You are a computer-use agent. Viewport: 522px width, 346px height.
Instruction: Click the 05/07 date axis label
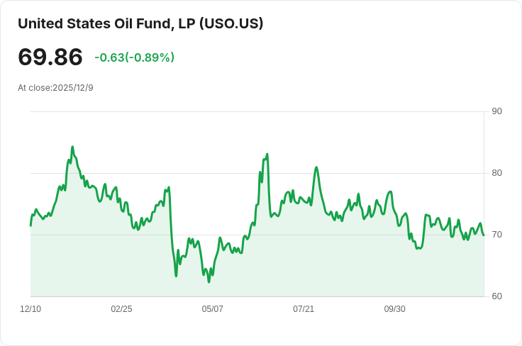pos(213,309)
